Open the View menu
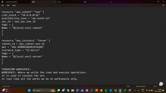166x93 pixels. coord(14,5)
